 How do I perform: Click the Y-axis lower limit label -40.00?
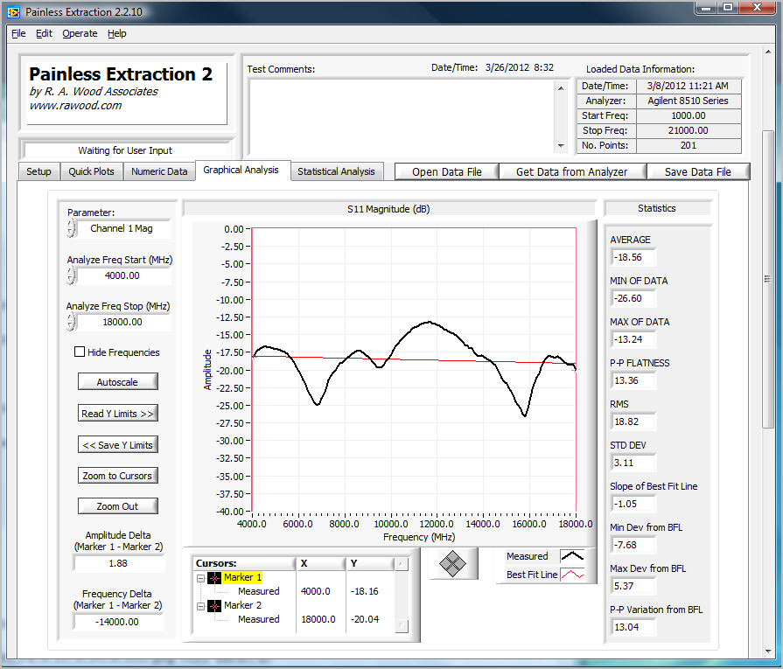230,512
